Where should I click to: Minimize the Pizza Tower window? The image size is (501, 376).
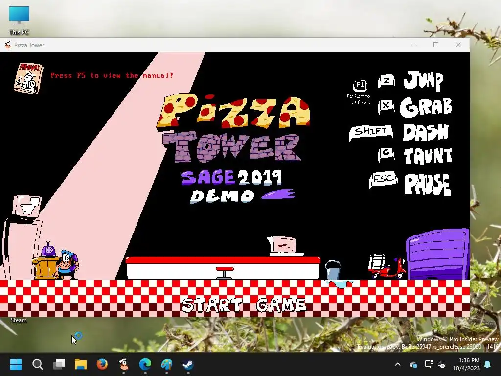pos(414,45)
